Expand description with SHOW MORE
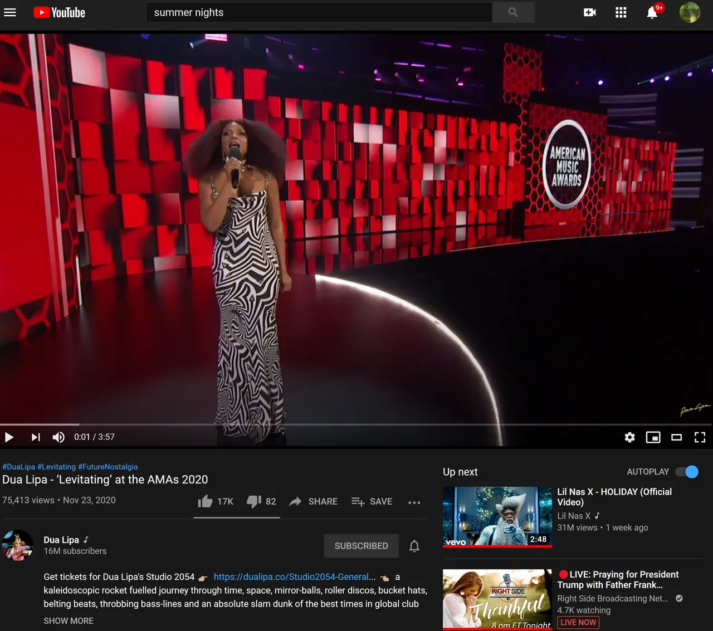The image size is (713, 631). tap(69, 620)
